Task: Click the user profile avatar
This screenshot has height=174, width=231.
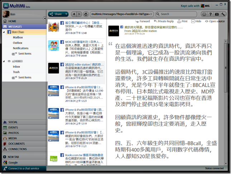Action: pyautogui.click(x=5, y=14)
